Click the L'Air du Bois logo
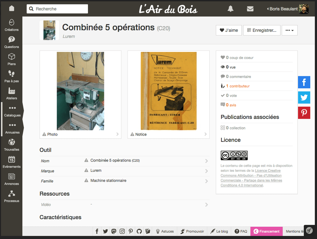The height and width of the screenshot is (239, 317). (x=168, y=9)
